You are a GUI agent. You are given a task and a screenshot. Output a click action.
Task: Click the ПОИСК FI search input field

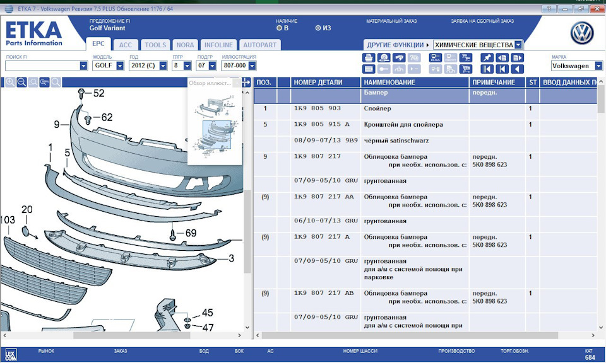(x=42, y=66)
